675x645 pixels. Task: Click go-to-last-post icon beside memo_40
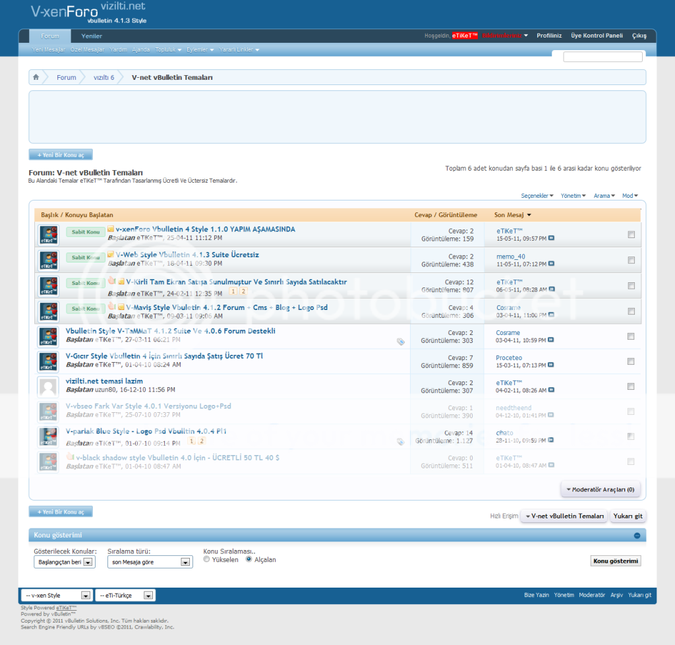click(552, 264)
